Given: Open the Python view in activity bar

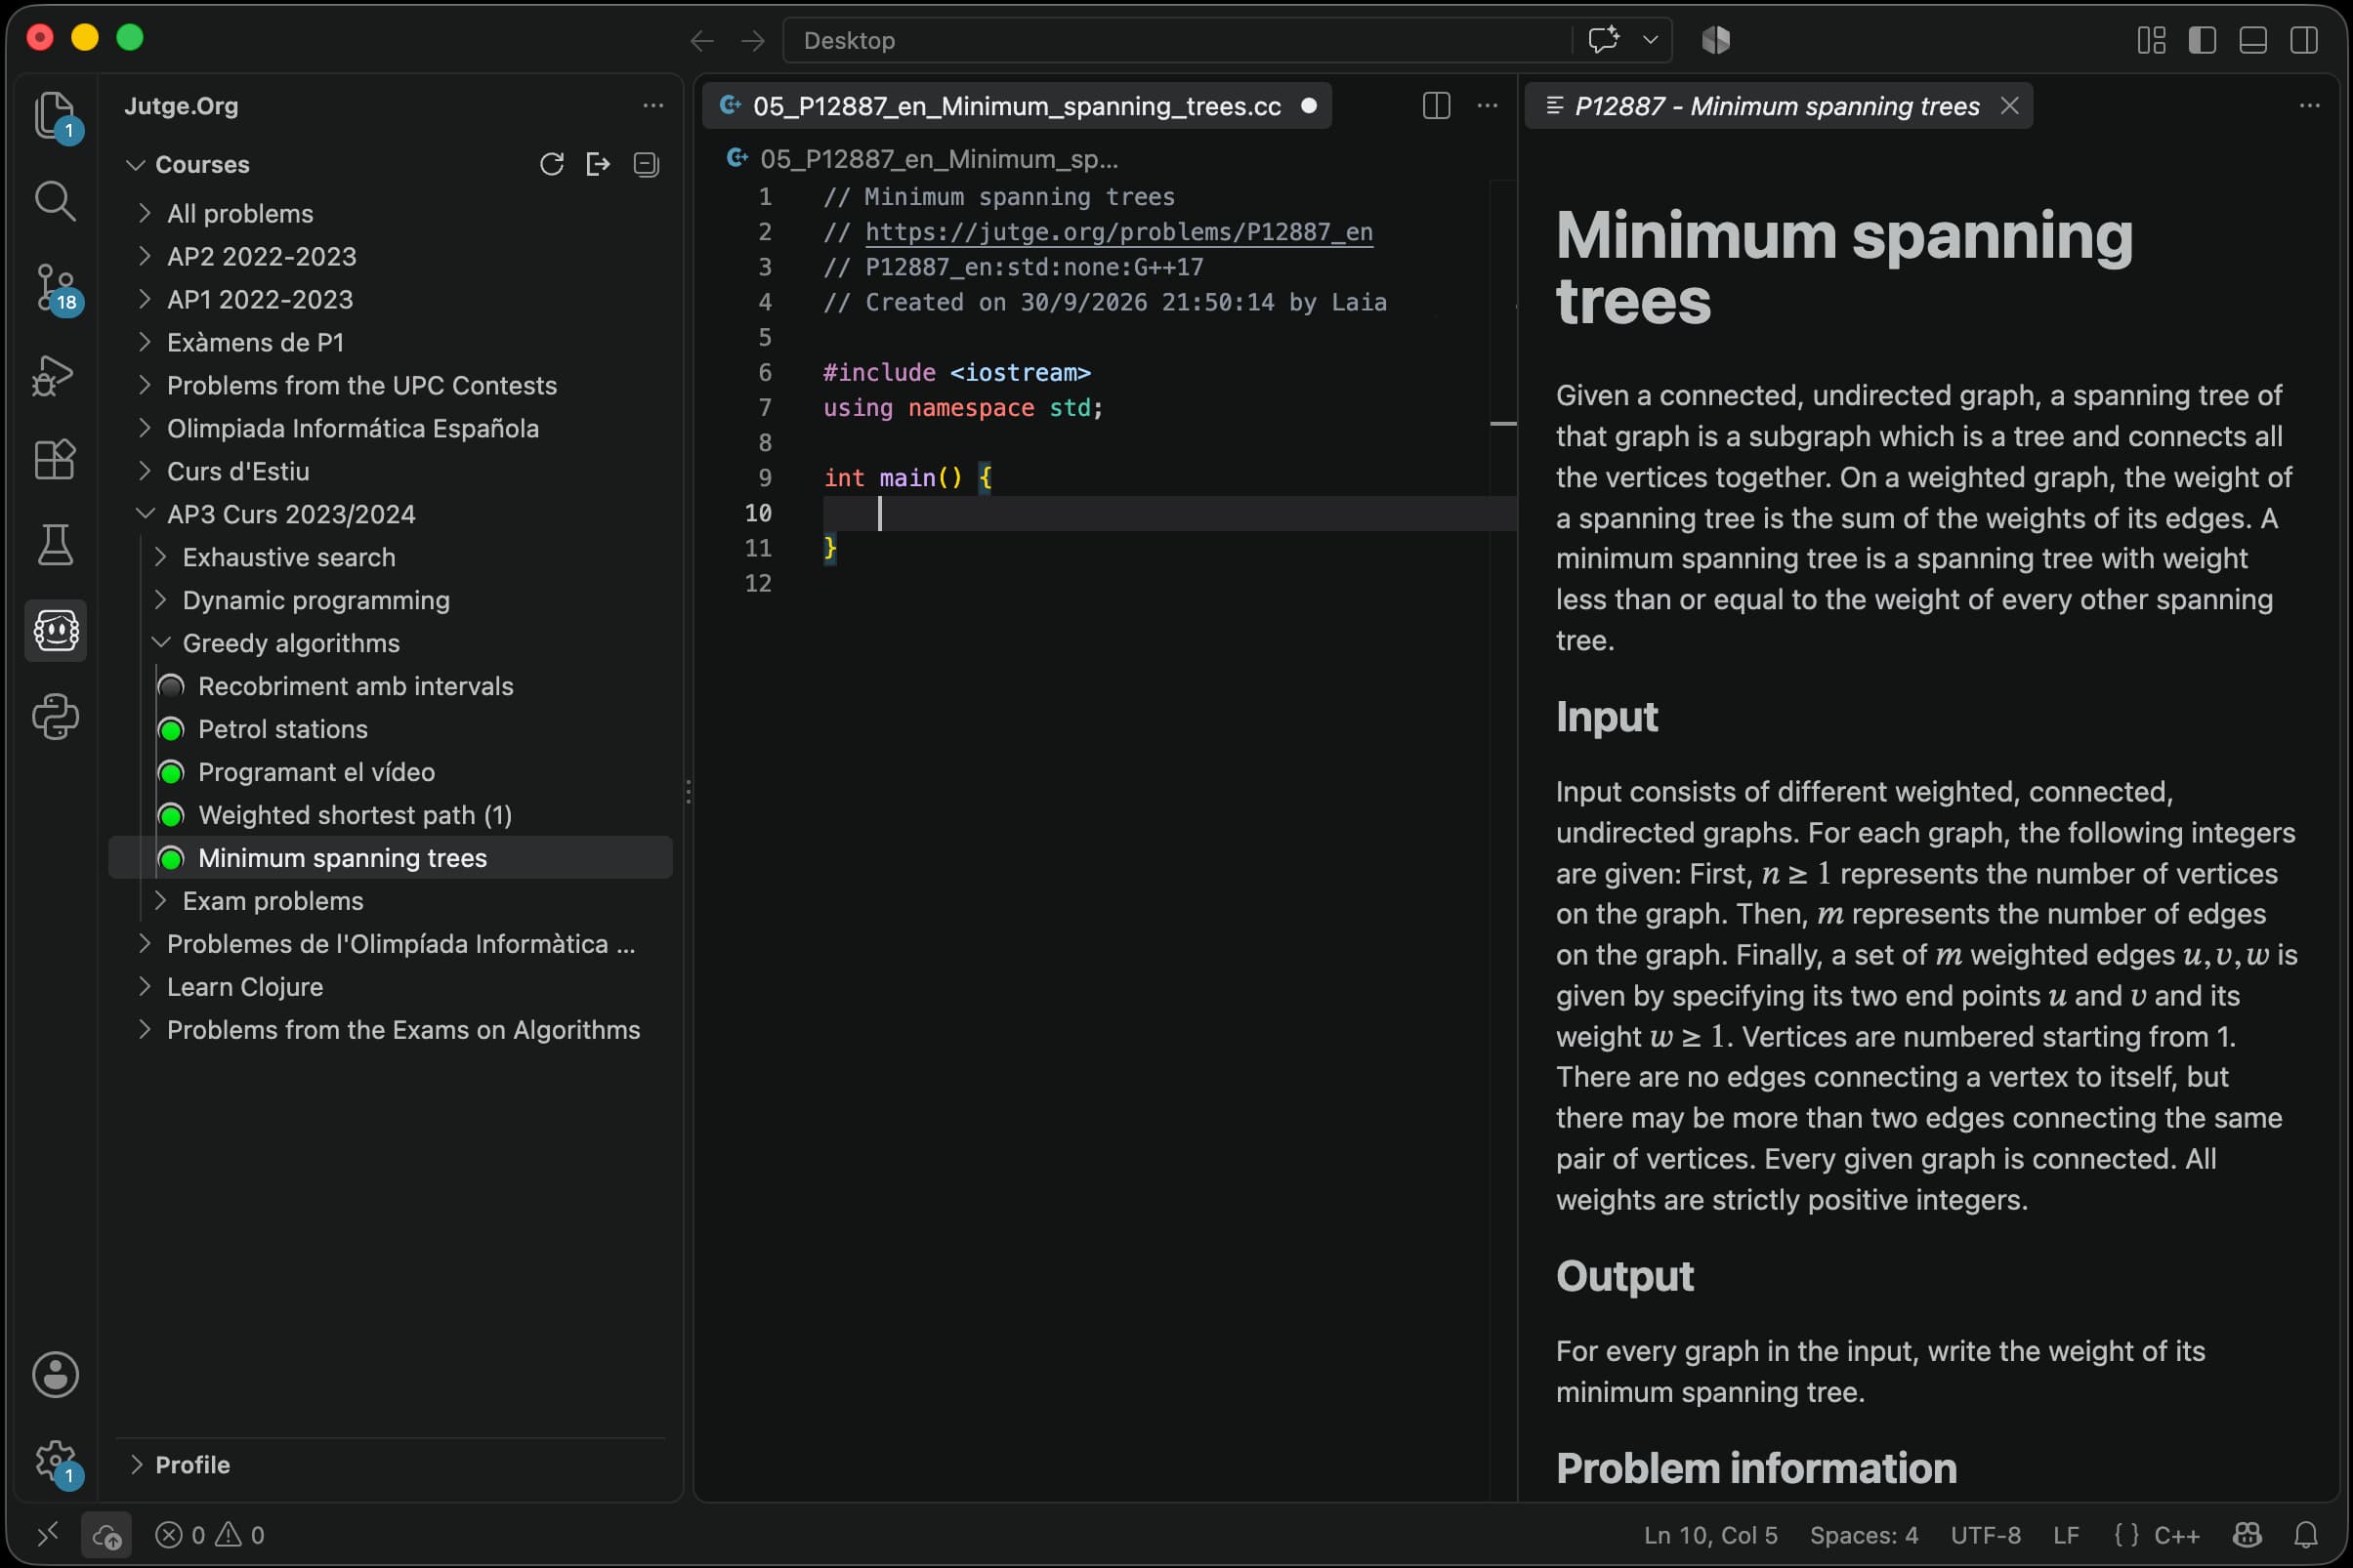Looking at the screenshot, I should [55, 717].
